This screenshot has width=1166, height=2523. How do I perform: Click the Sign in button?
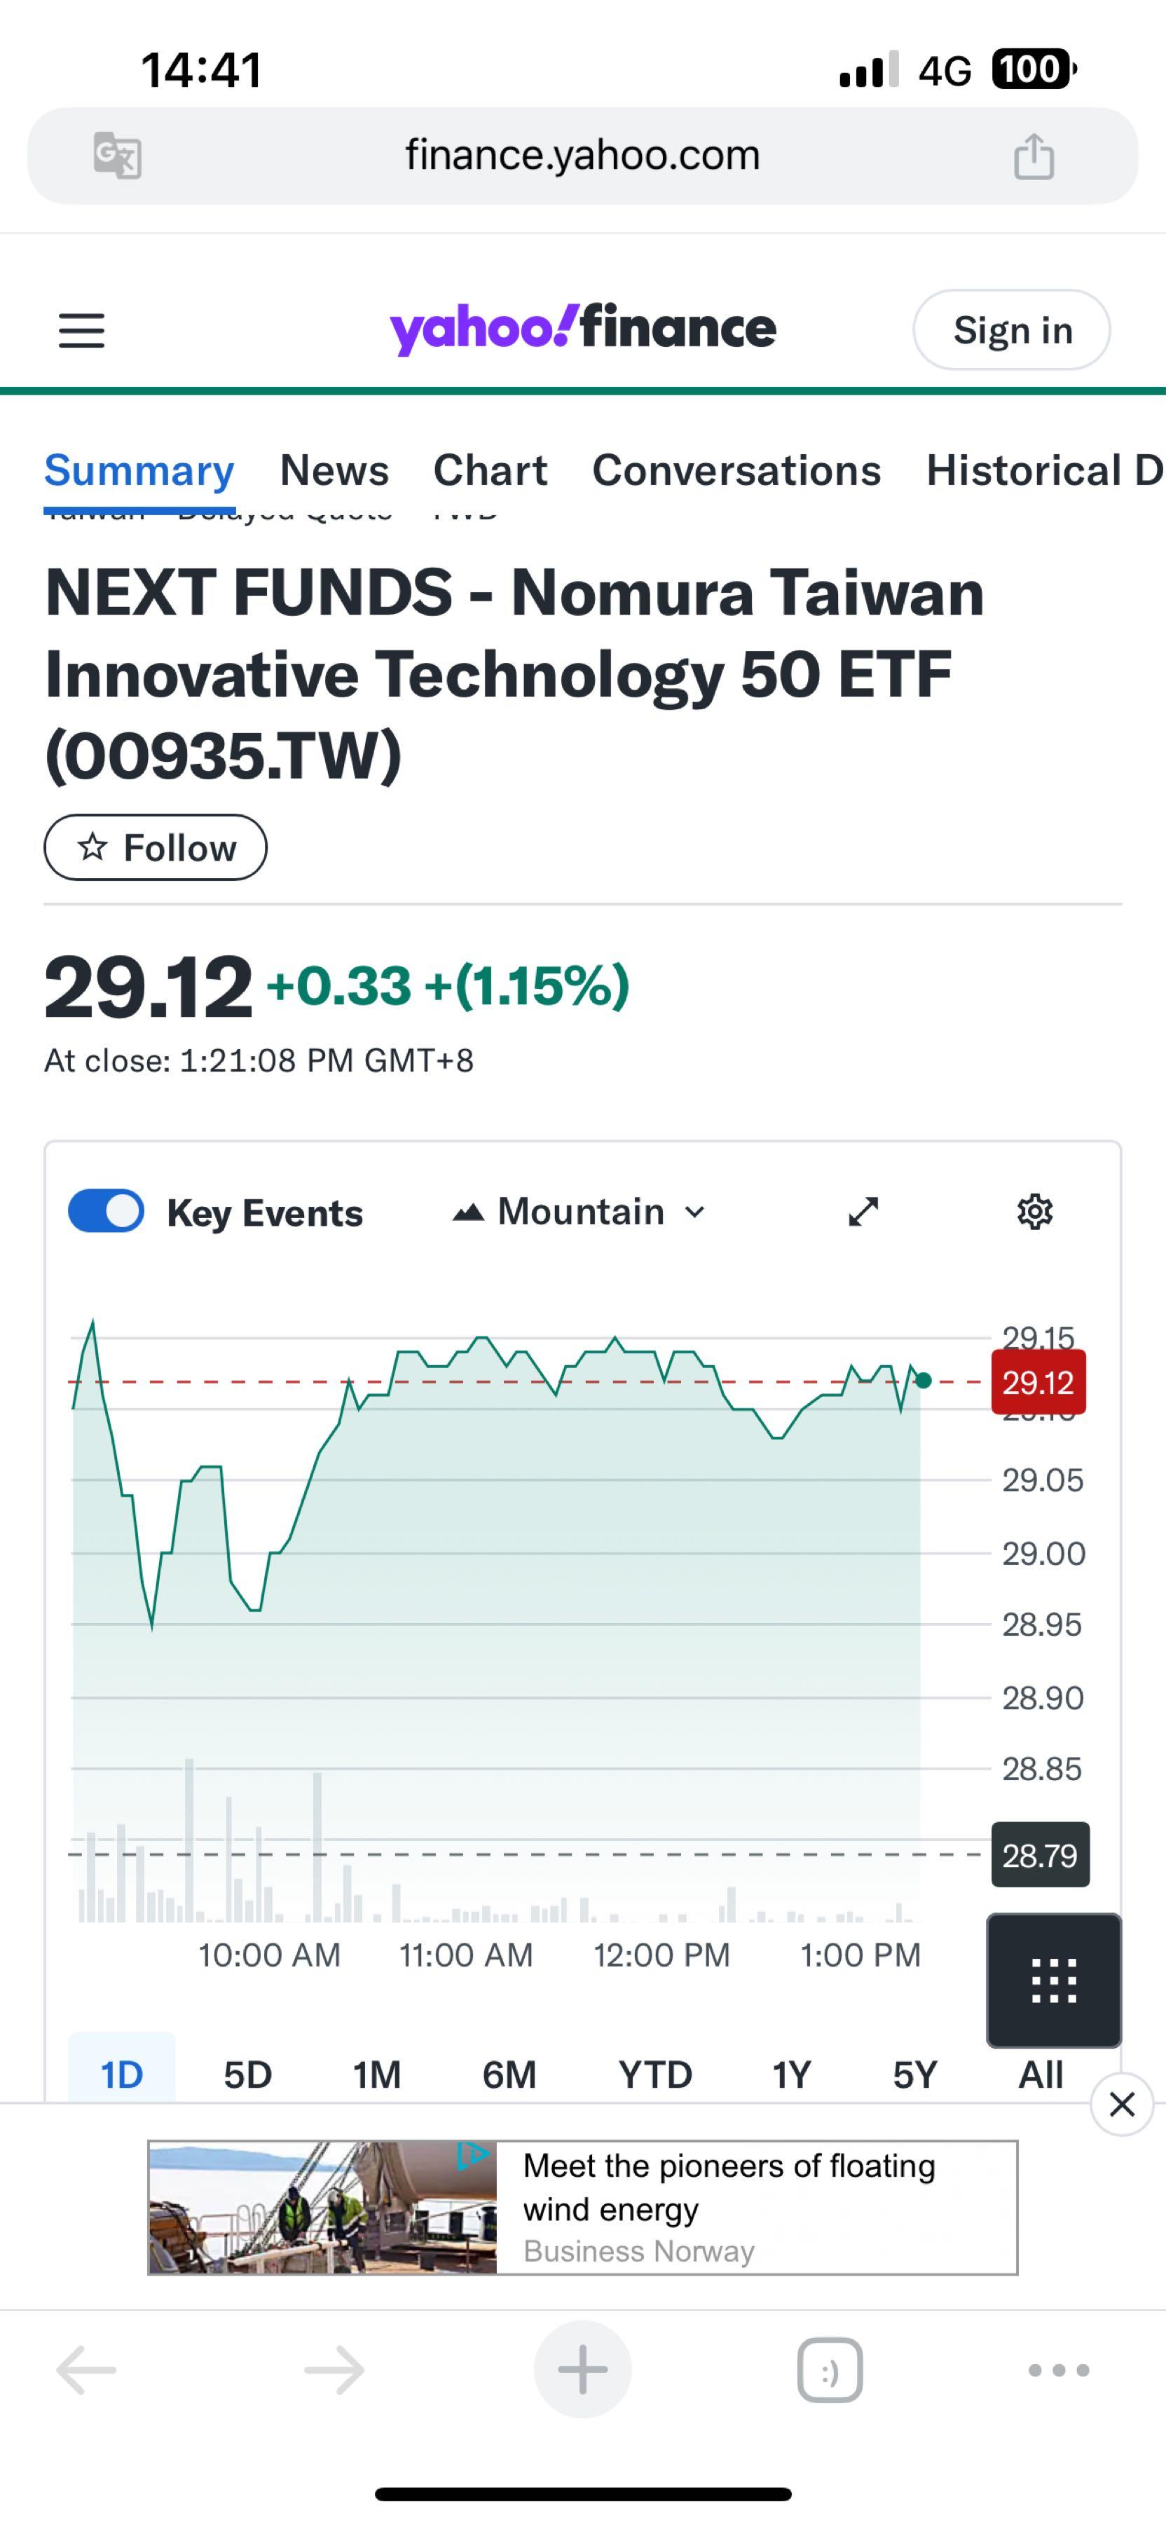[1011, 330]
